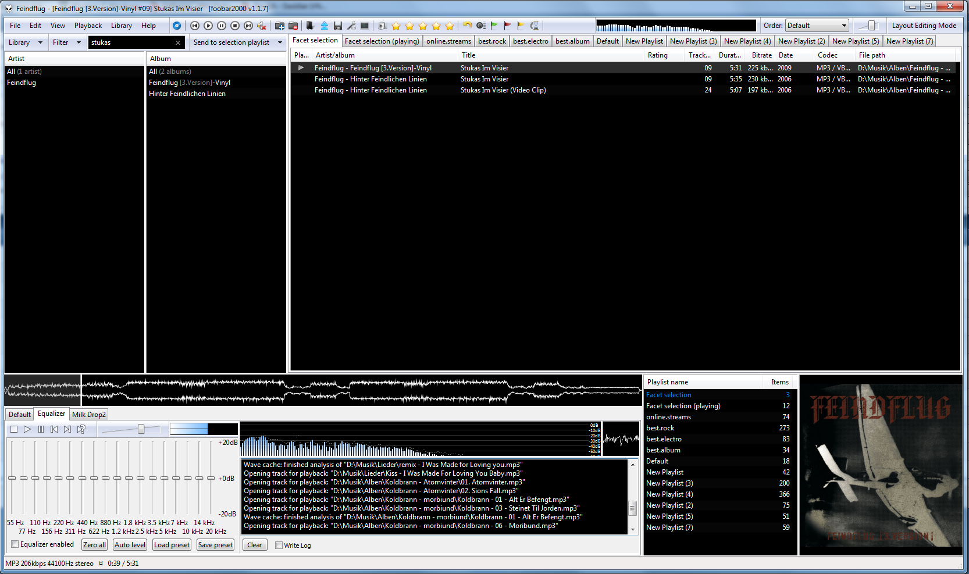This screenshot has width=969, height=574.
Task: Skip to next track in top toolbar
Action: point(248,26)
